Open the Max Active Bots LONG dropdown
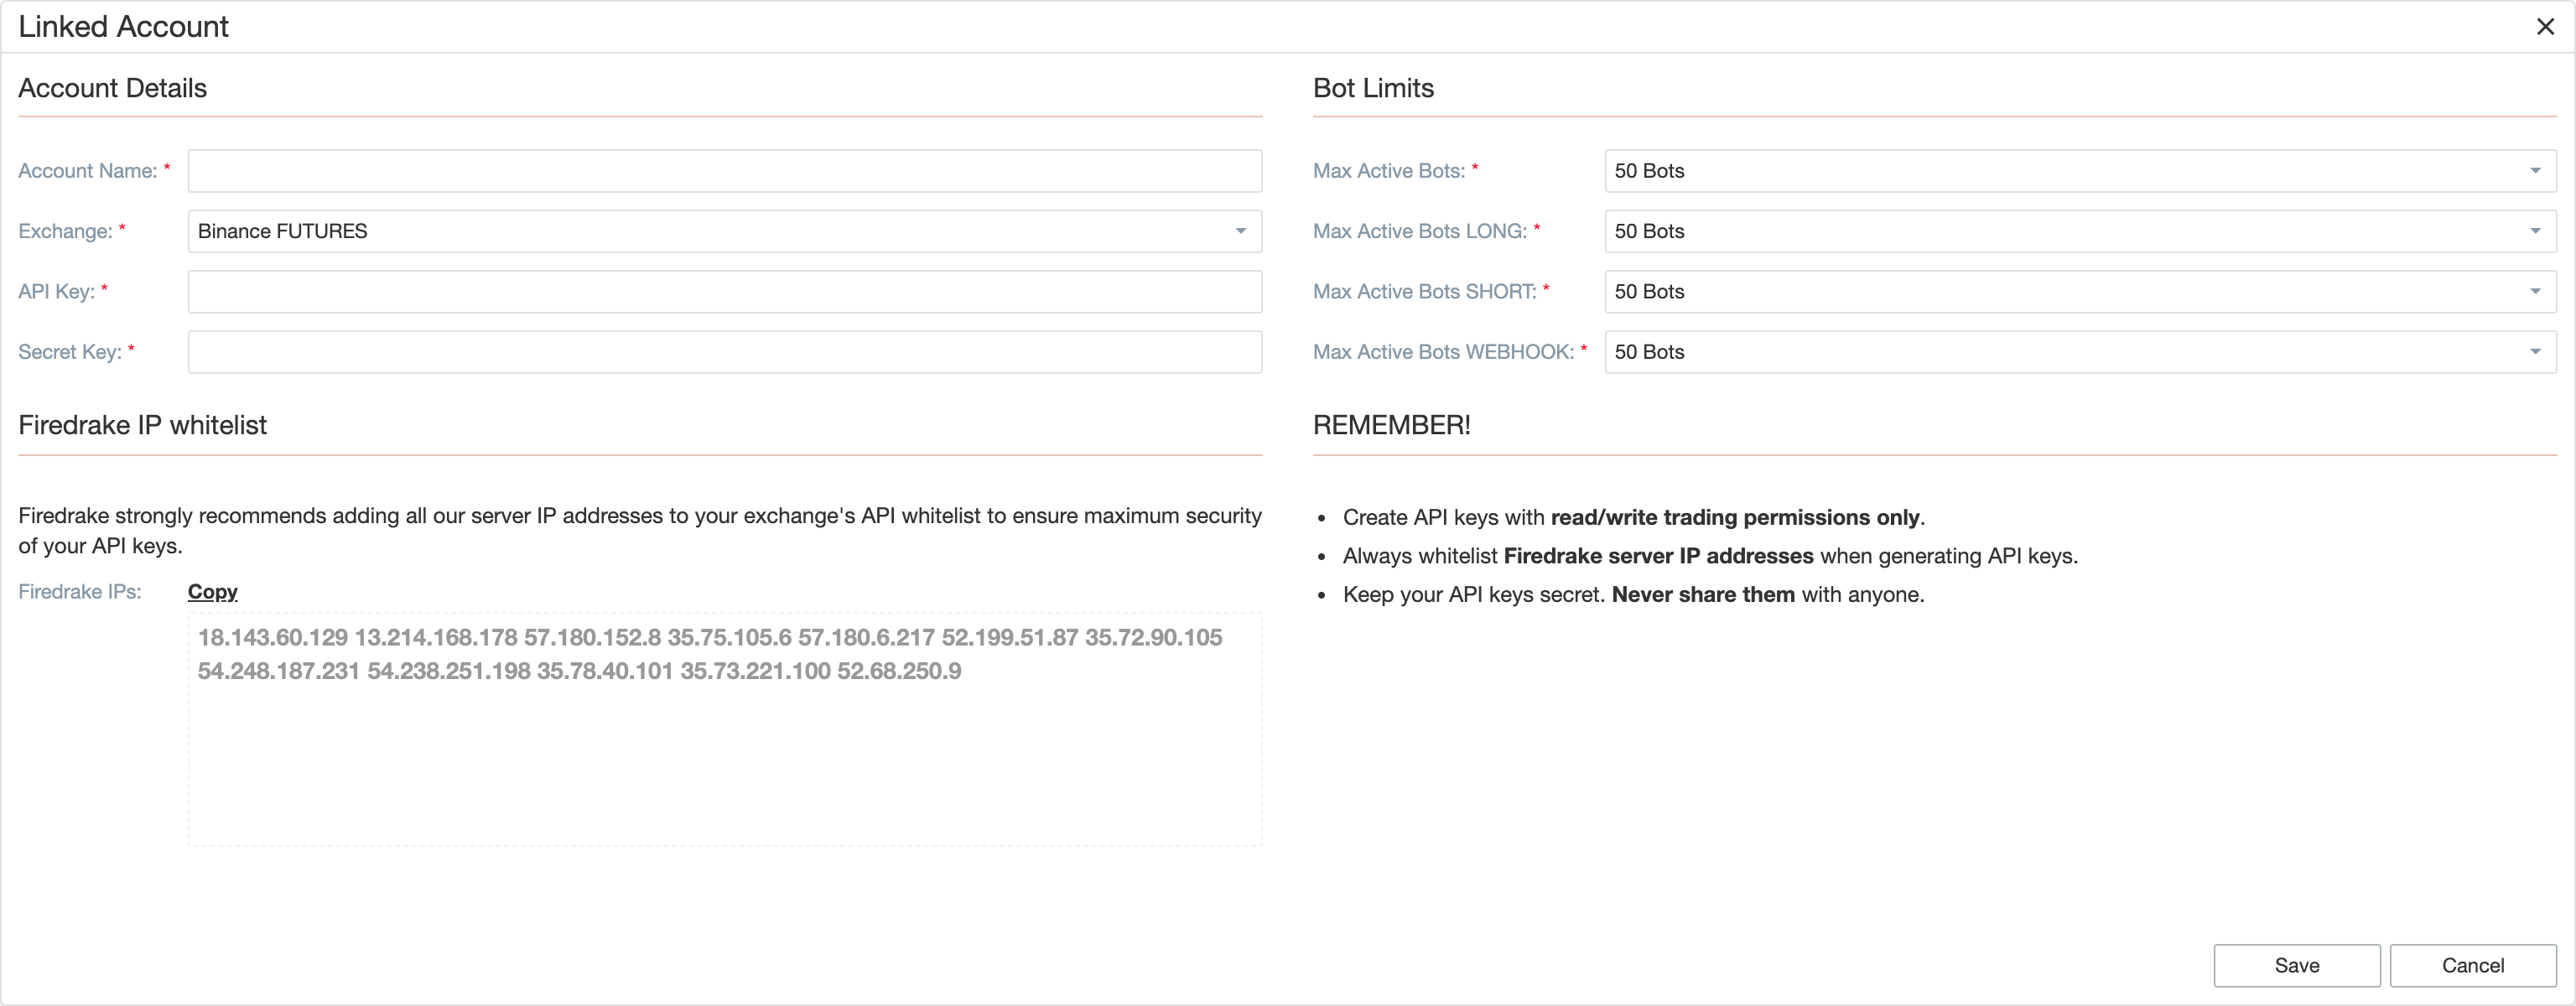This screenshot has width=2576, height=1006. [x=2080, y=231]
